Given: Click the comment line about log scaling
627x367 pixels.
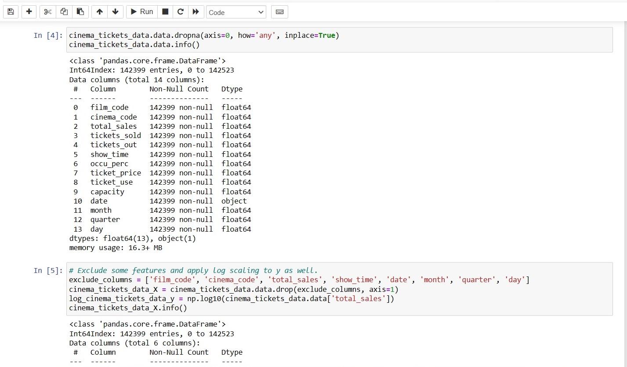Looking at the screenshot, I should tap(193, 270).
